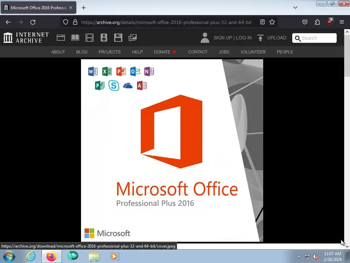Click the page scrollbar down arrow
Screen dimensions: 350x263
point(347,247)
